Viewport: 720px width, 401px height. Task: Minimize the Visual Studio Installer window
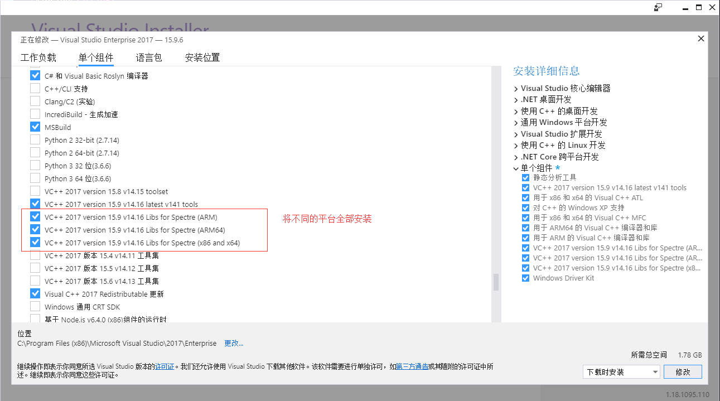coord(687,7)
